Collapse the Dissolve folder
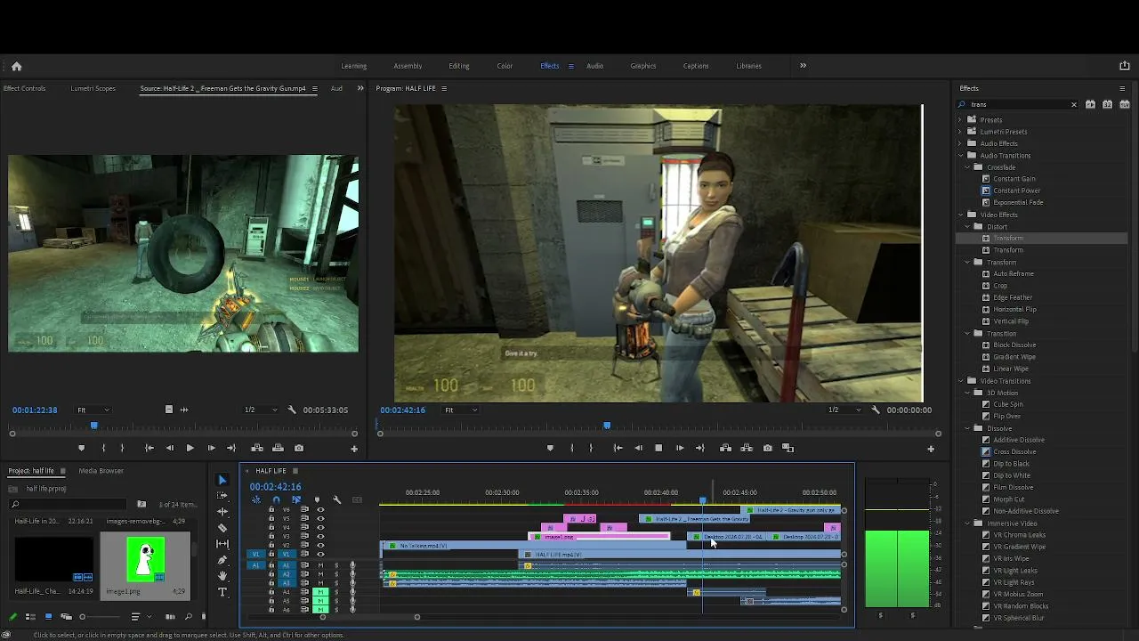 pyautogui.click(x=967, y=428)
